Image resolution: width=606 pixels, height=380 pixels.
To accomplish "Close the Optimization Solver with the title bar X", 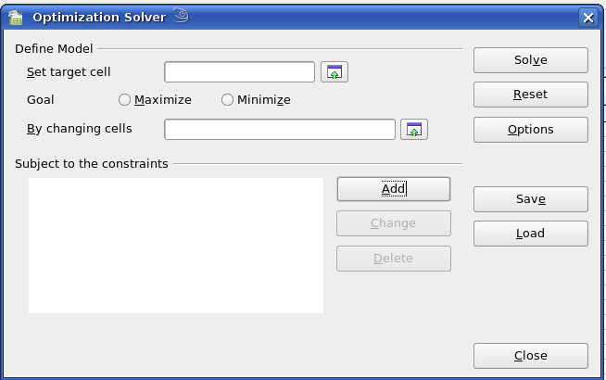I will tap(588, 18).
